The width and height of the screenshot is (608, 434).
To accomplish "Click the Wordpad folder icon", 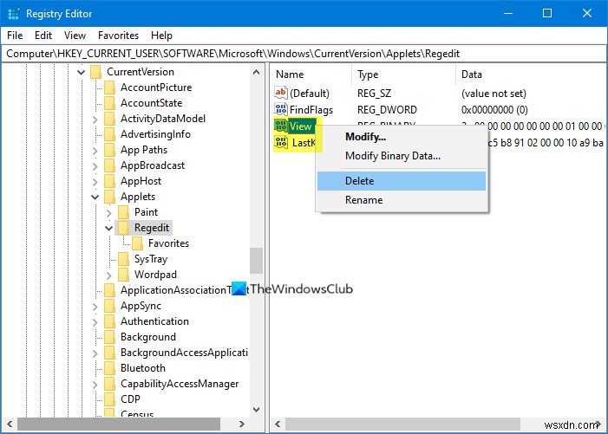I will 124,275.
